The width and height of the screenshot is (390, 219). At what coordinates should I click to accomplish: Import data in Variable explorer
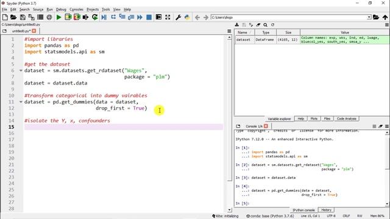pos(237,25)
